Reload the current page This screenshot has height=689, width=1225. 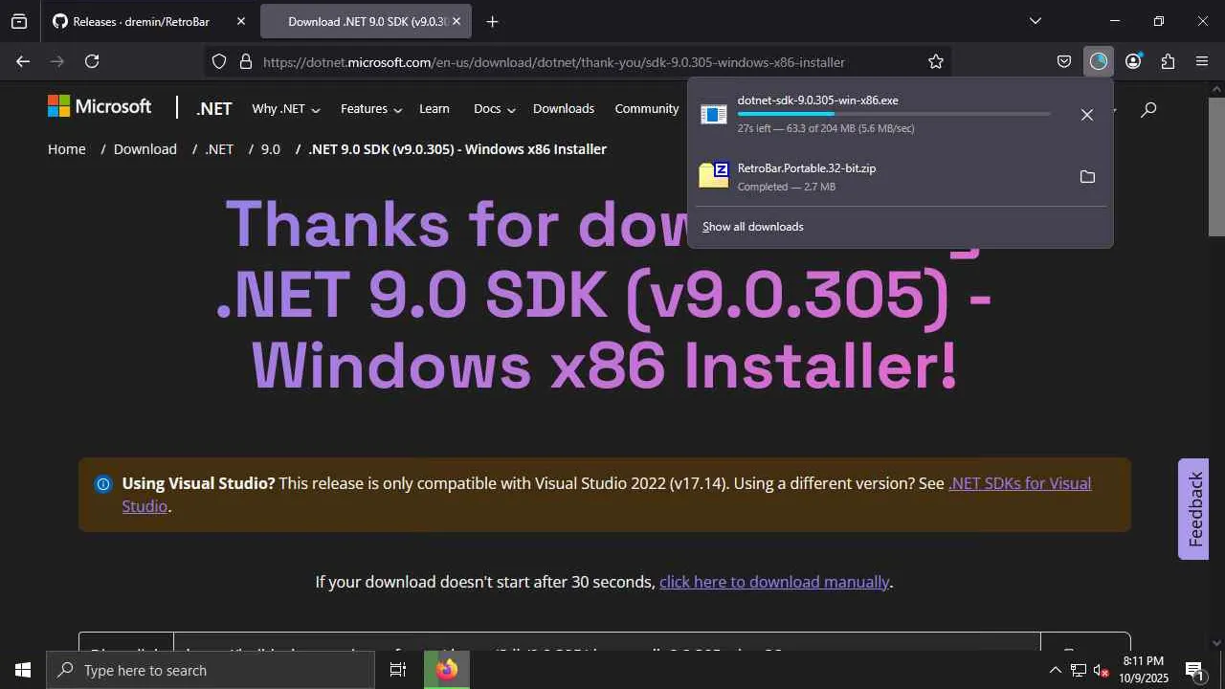pyautogui.click(x=92, y=61)
